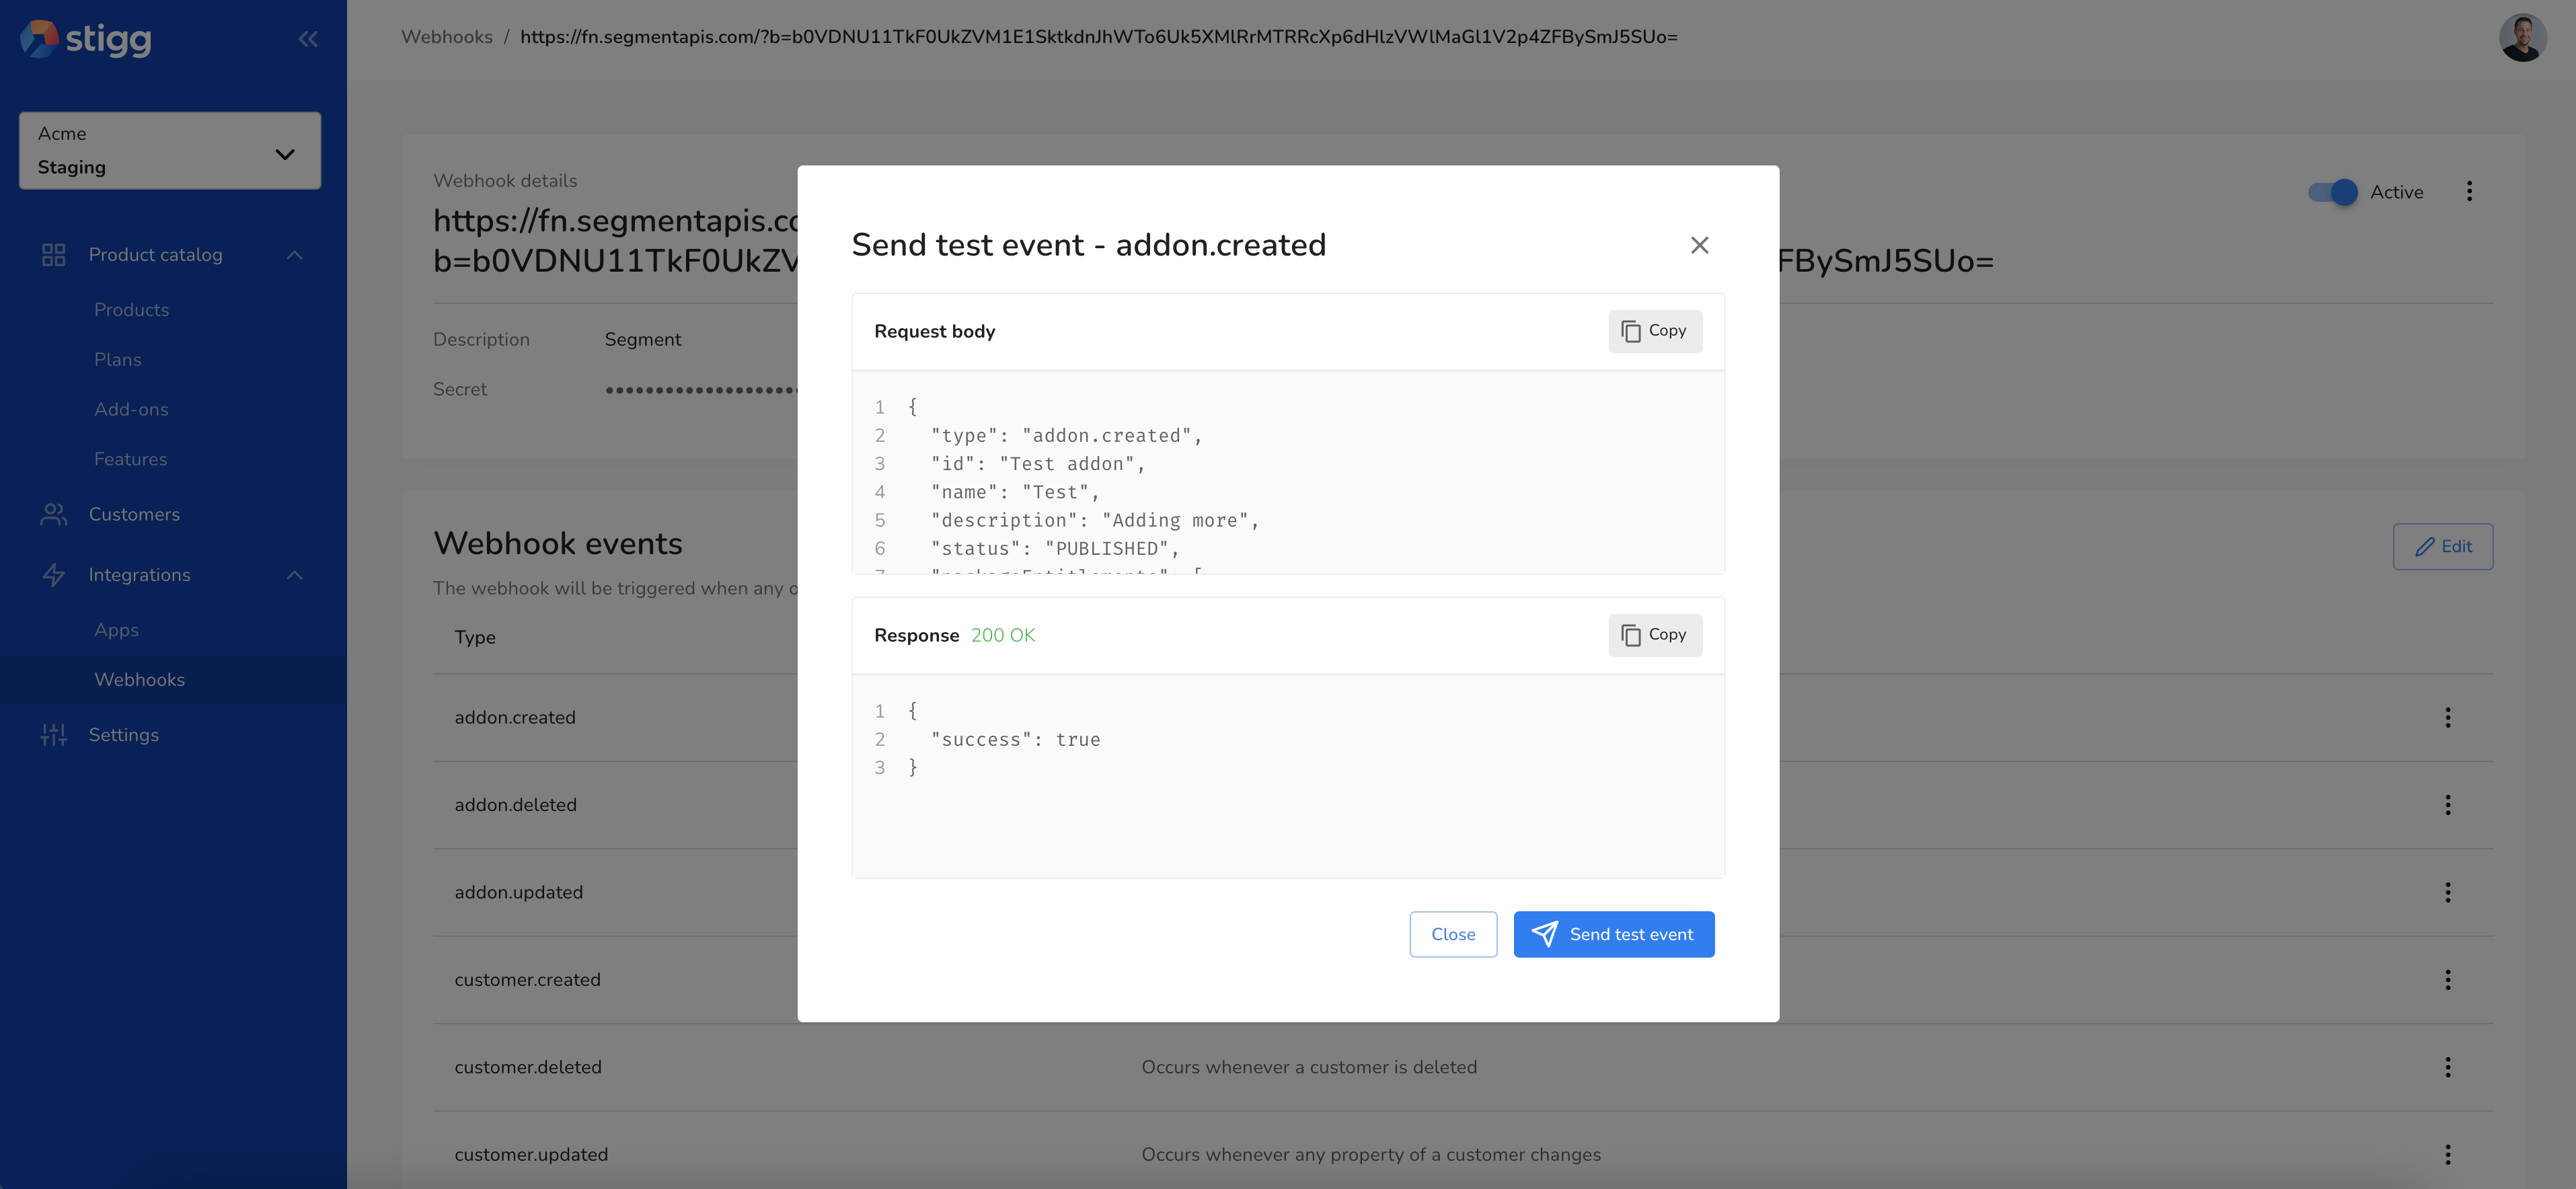Collapse sidebar with double-chevron icon
The image size is (2576, 1189).
pyautogui.click(x=308, y=39)
